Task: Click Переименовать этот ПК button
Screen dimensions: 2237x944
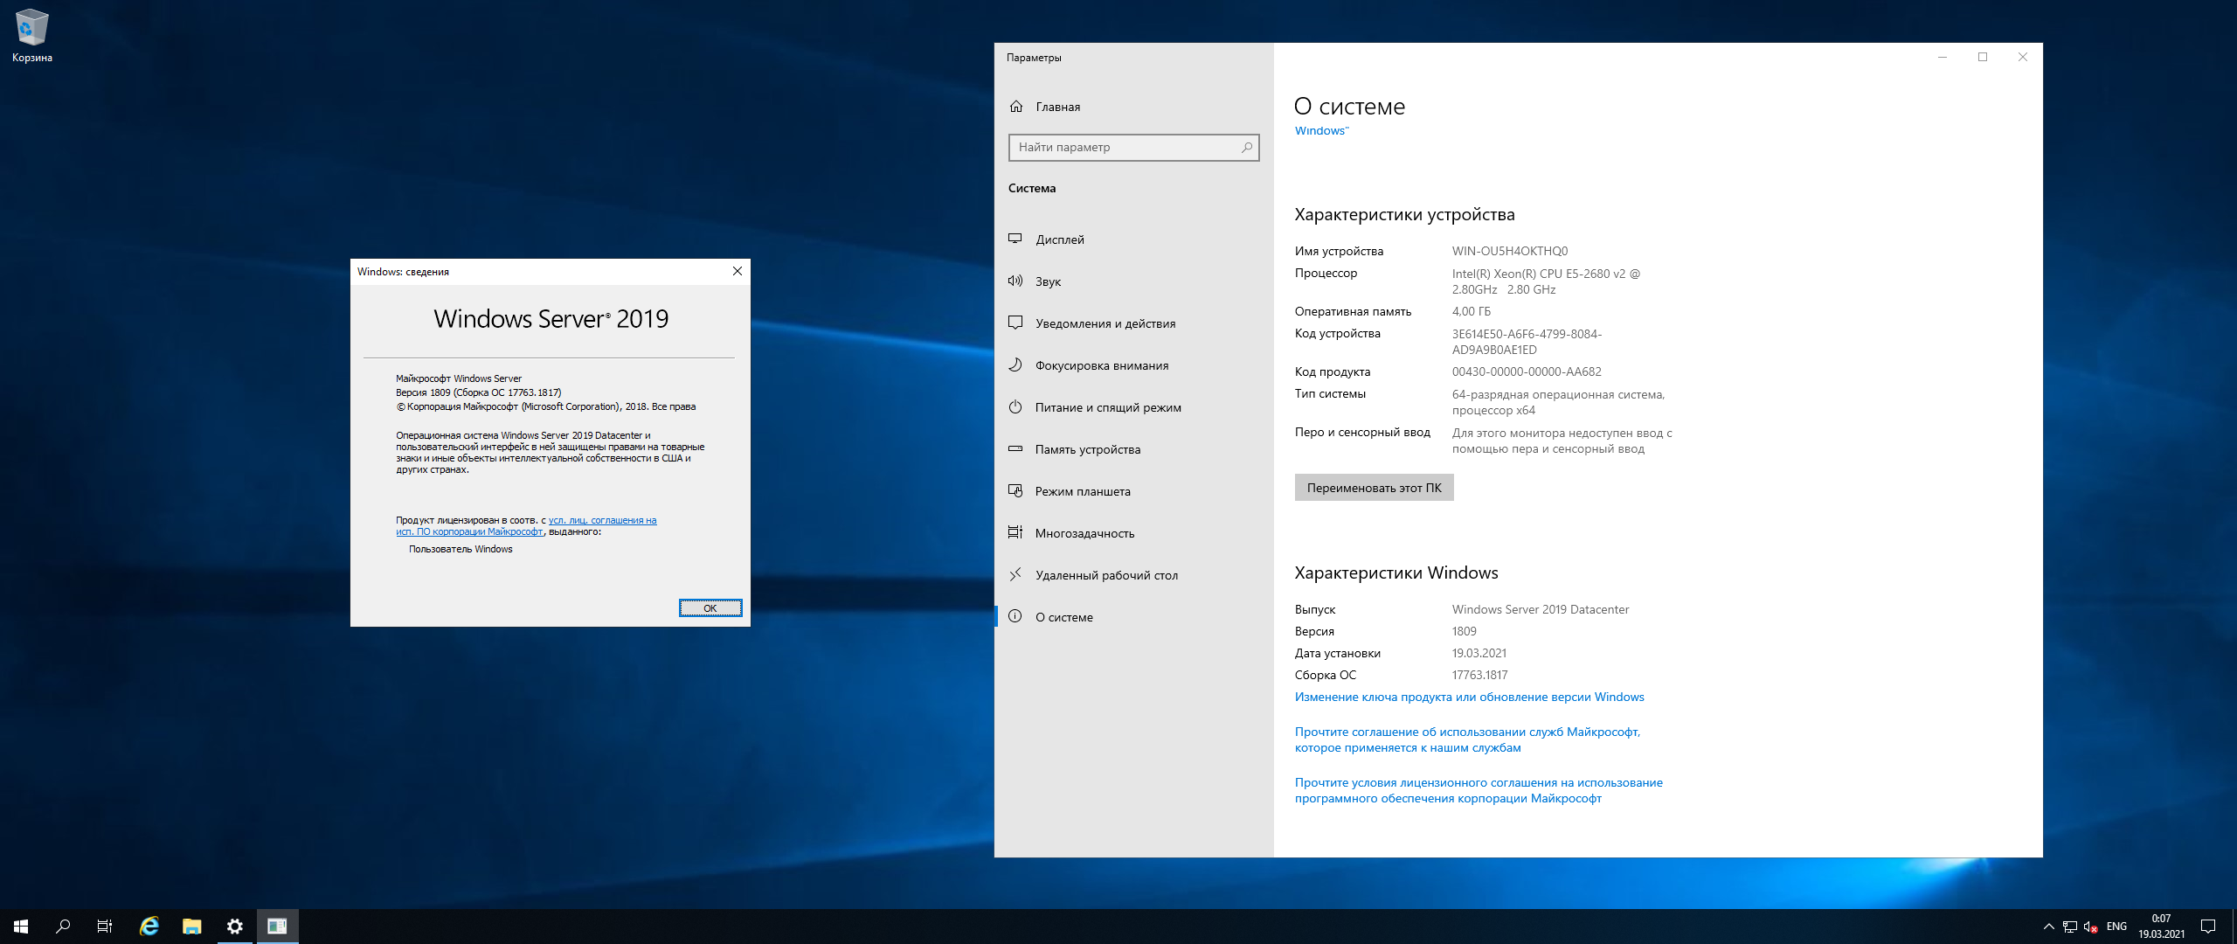Action: (x=1374, y=488)
